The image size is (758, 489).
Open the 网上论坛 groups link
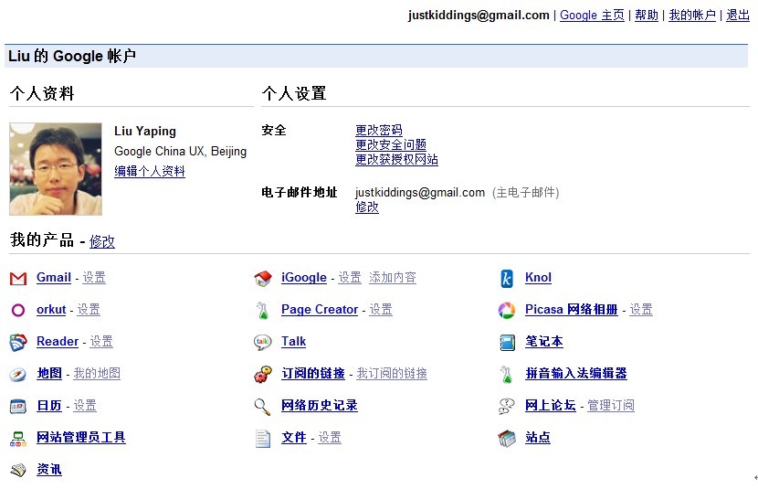551,405
